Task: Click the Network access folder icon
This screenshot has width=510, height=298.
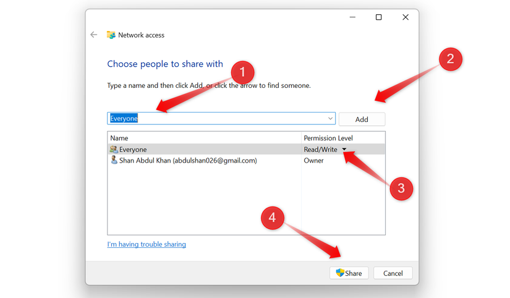Action: 111,35
